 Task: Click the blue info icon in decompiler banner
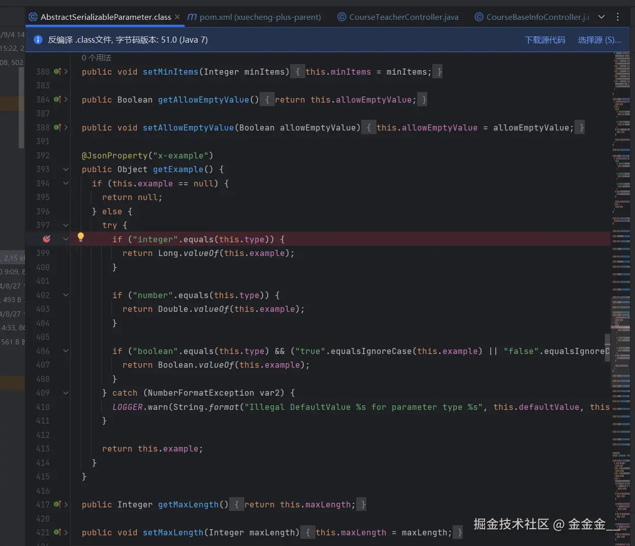pos(38,40)
